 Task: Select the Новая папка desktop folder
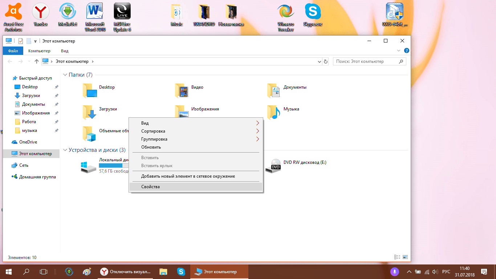[x=231, y=15]
